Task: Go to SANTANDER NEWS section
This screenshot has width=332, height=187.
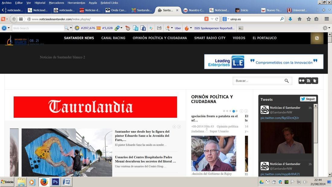Action: [x=79, y=38]
